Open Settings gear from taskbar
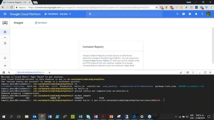214x120 pixels. pyautogui.click(x=142, y=117)
